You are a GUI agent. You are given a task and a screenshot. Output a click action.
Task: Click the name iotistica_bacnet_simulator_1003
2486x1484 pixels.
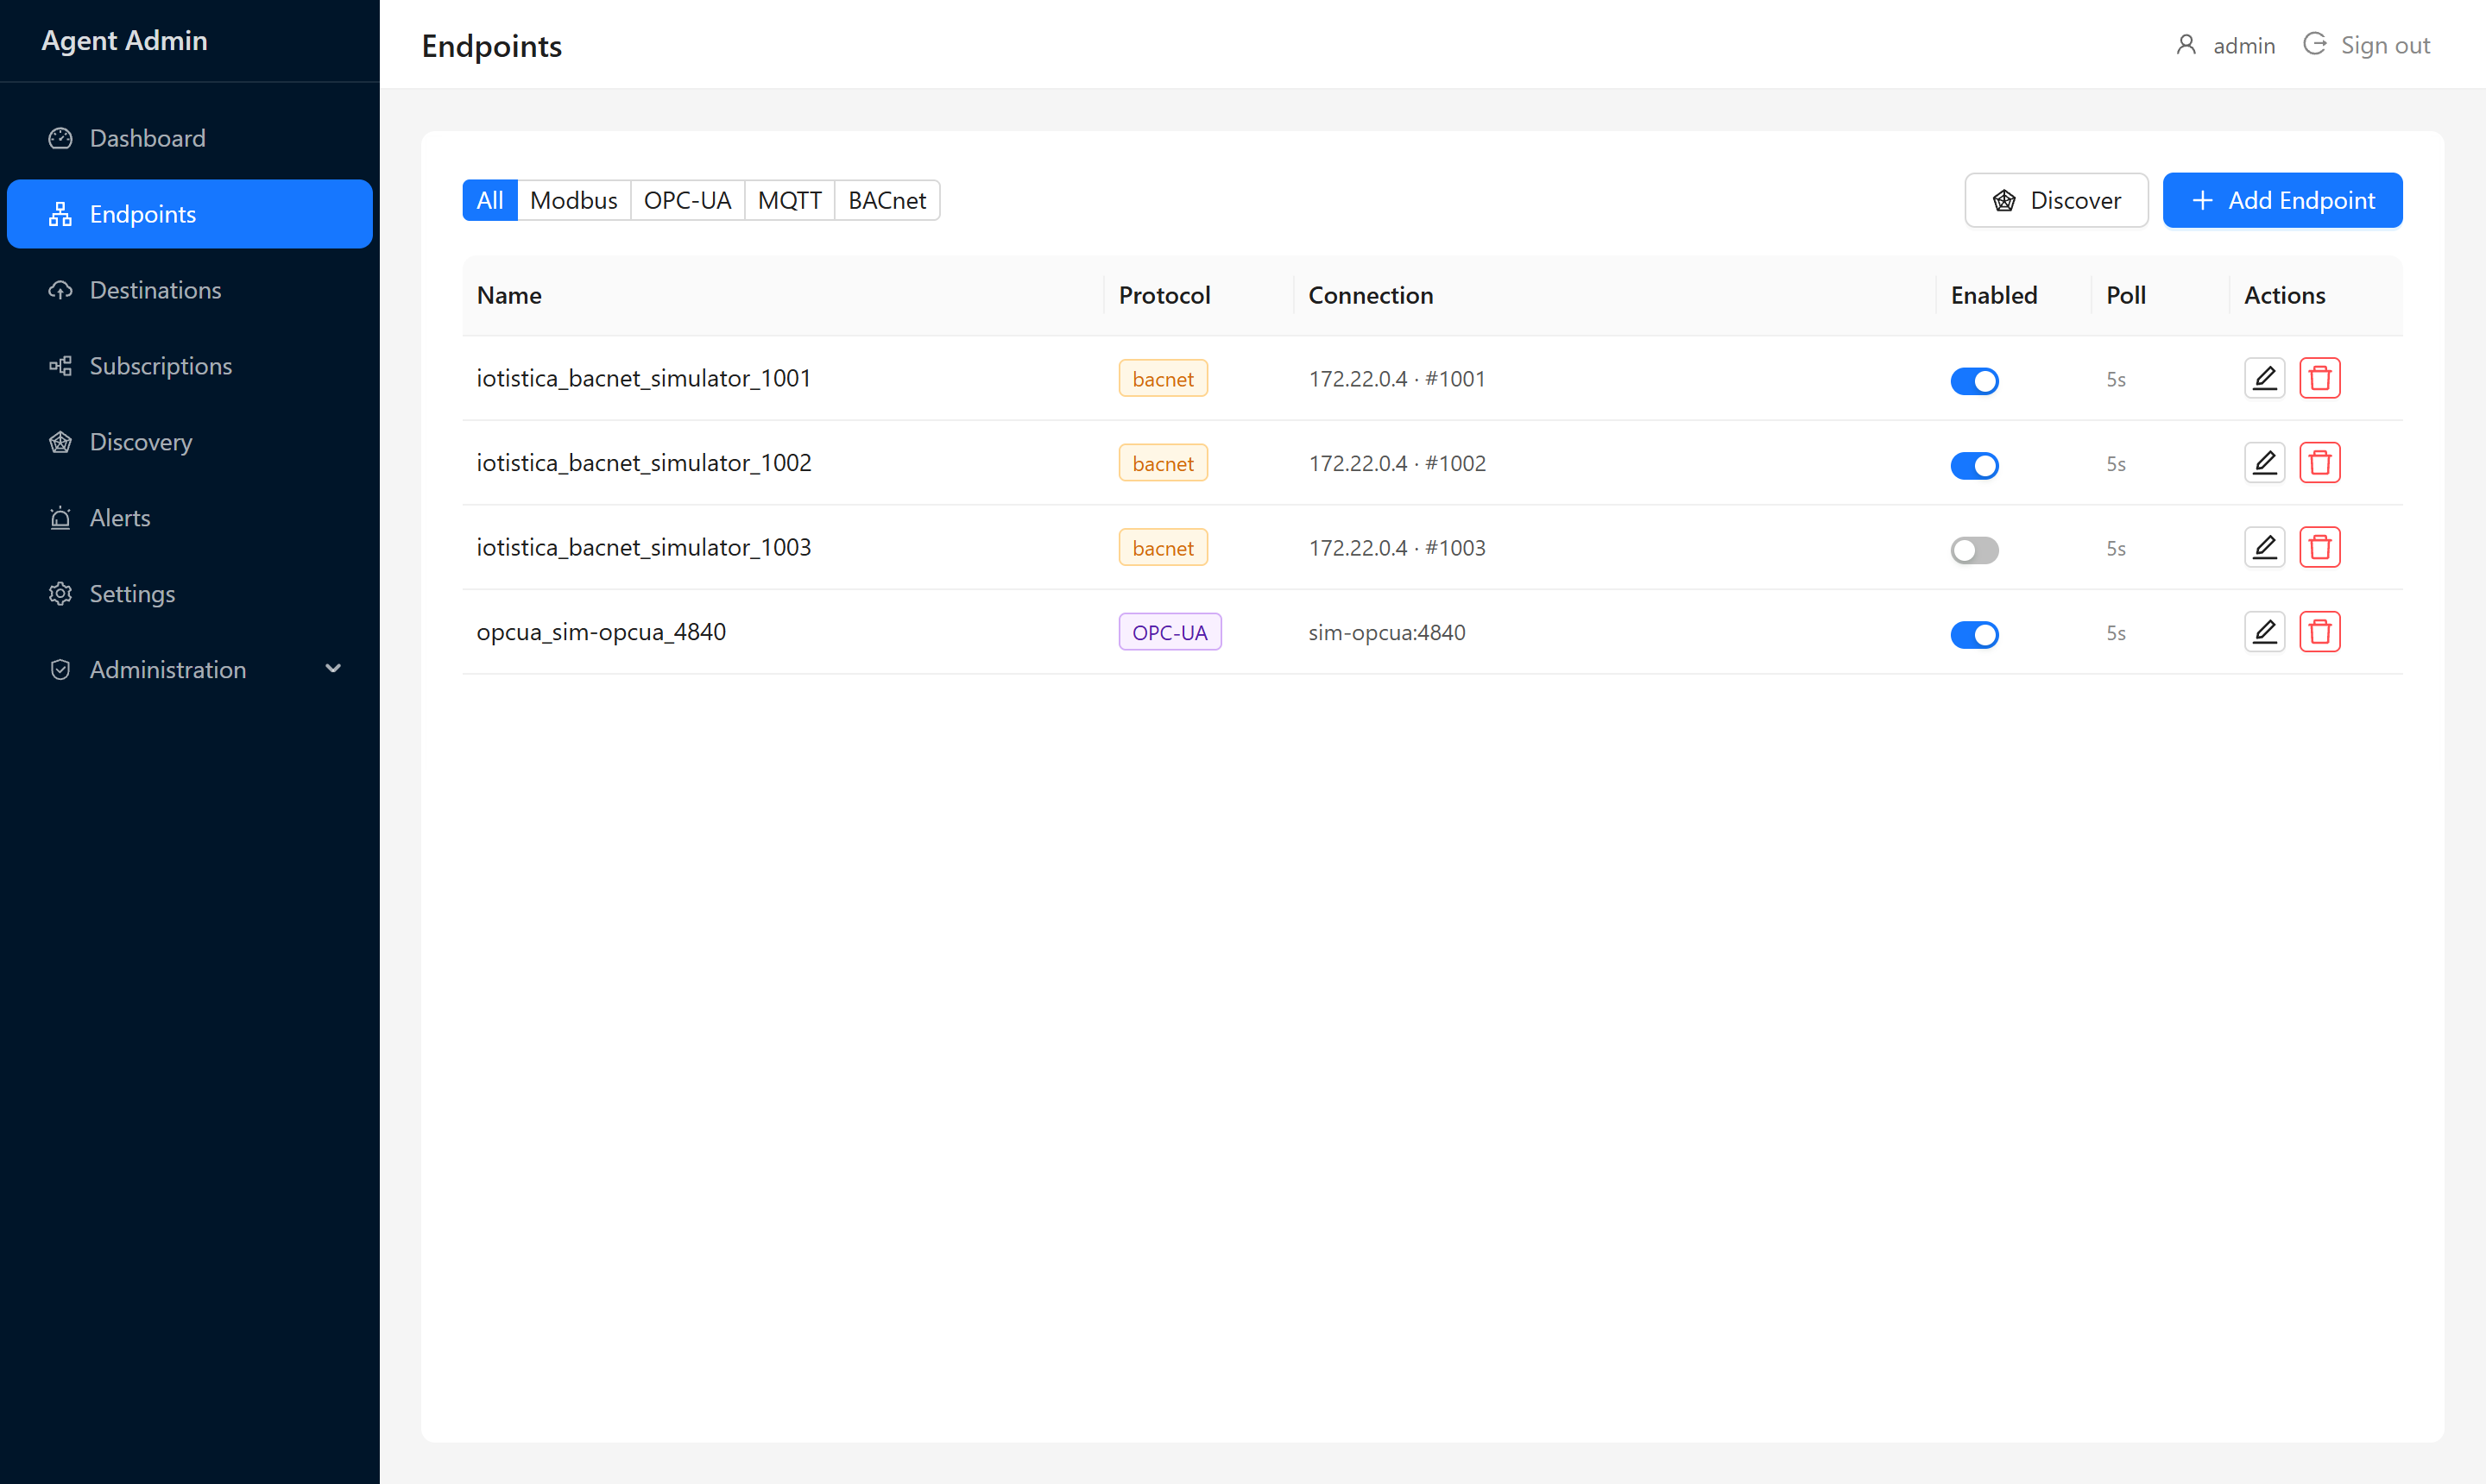coord(643,547)
